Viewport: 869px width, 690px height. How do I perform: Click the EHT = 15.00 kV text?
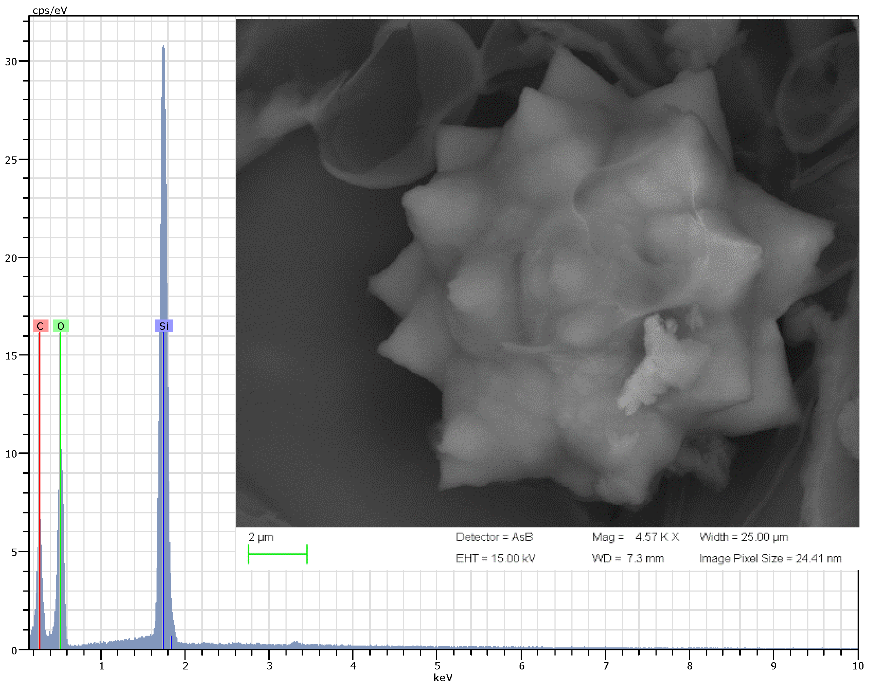pos(495,559)
